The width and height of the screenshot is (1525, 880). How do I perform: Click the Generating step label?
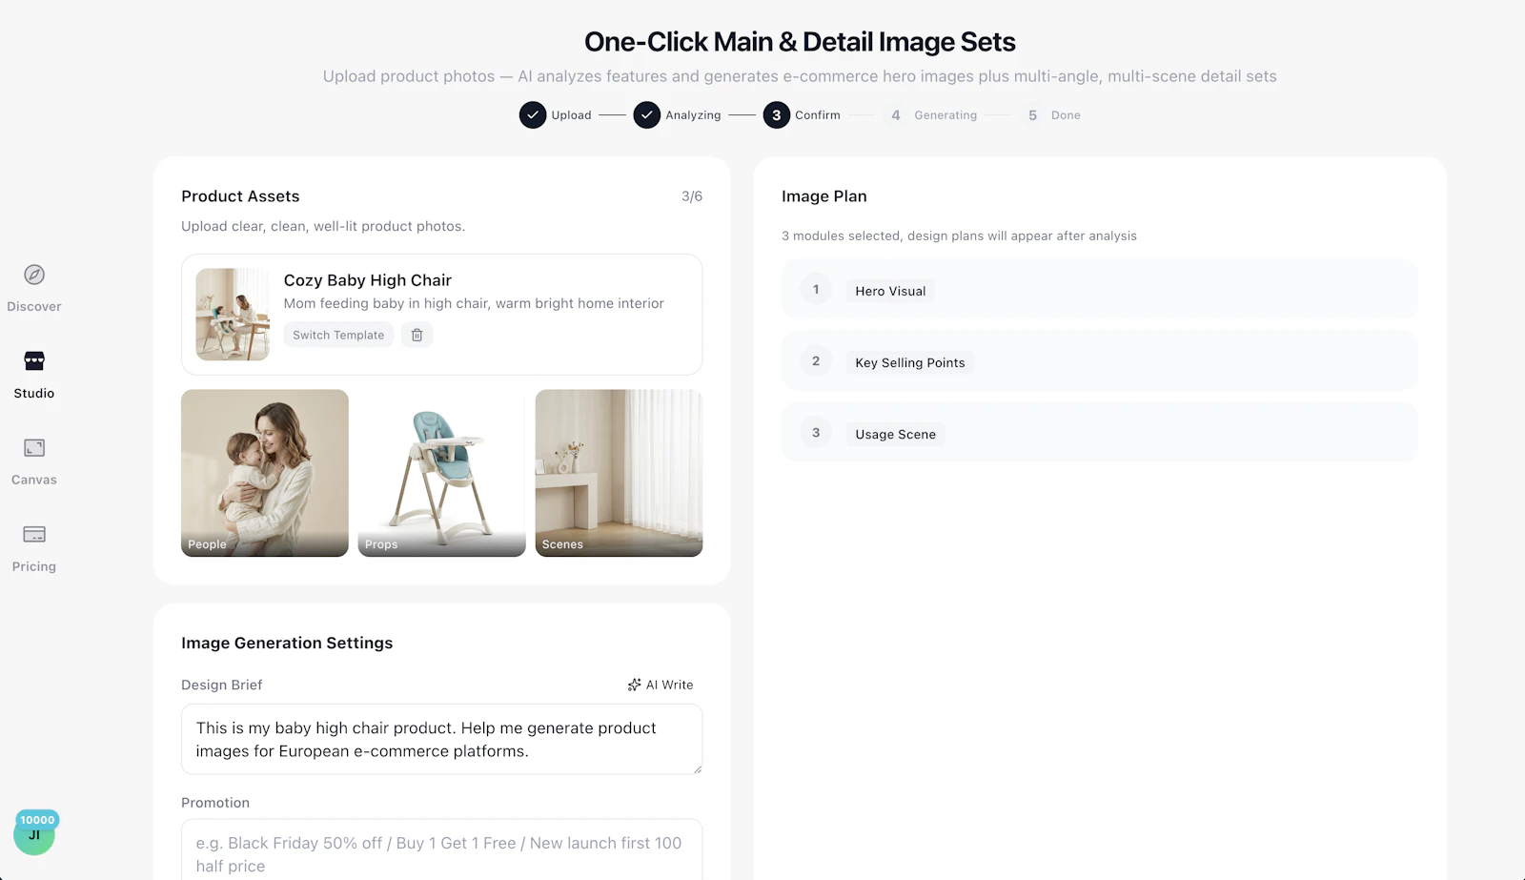pos(945,115)
